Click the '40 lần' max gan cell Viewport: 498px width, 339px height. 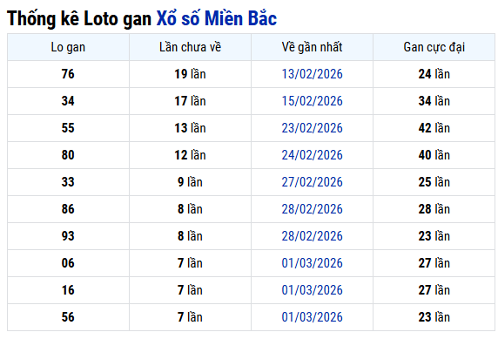click(x=434, y=155)
